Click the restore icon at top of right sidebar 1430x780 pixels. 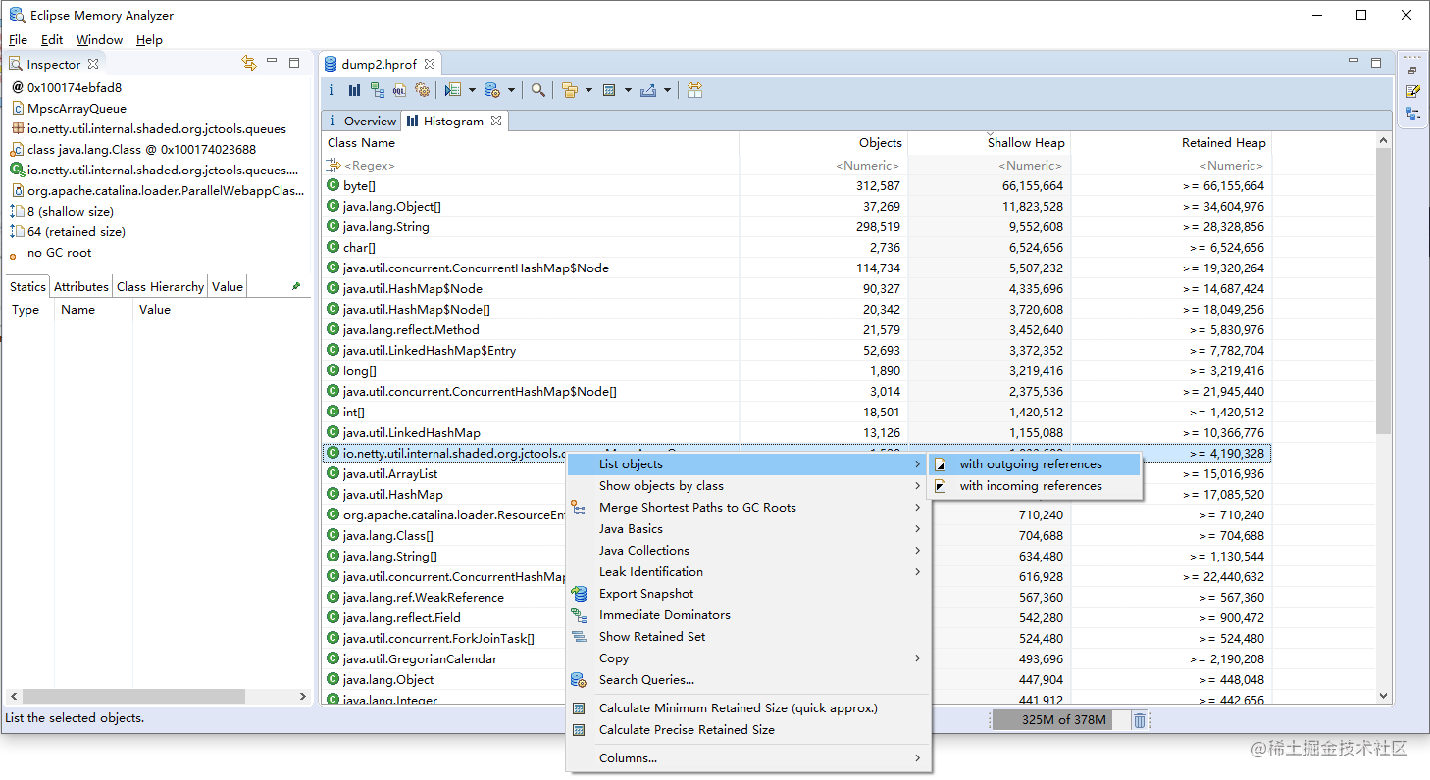tap(1413, 71)
